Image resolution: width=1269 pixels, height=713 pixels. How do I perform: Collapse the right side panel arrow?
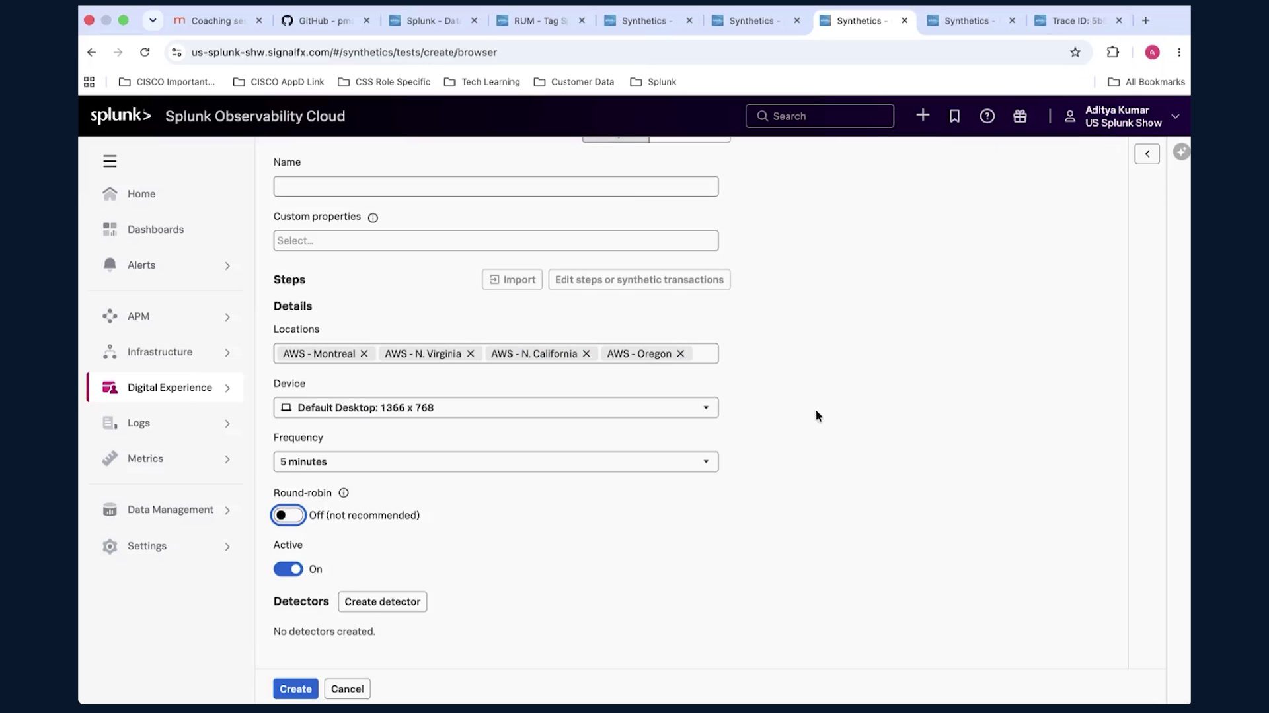tap(1147, 154)
